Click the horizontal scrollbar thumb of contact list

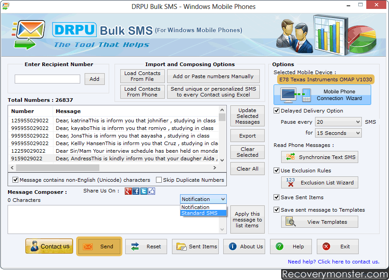[x=57, y=168]
